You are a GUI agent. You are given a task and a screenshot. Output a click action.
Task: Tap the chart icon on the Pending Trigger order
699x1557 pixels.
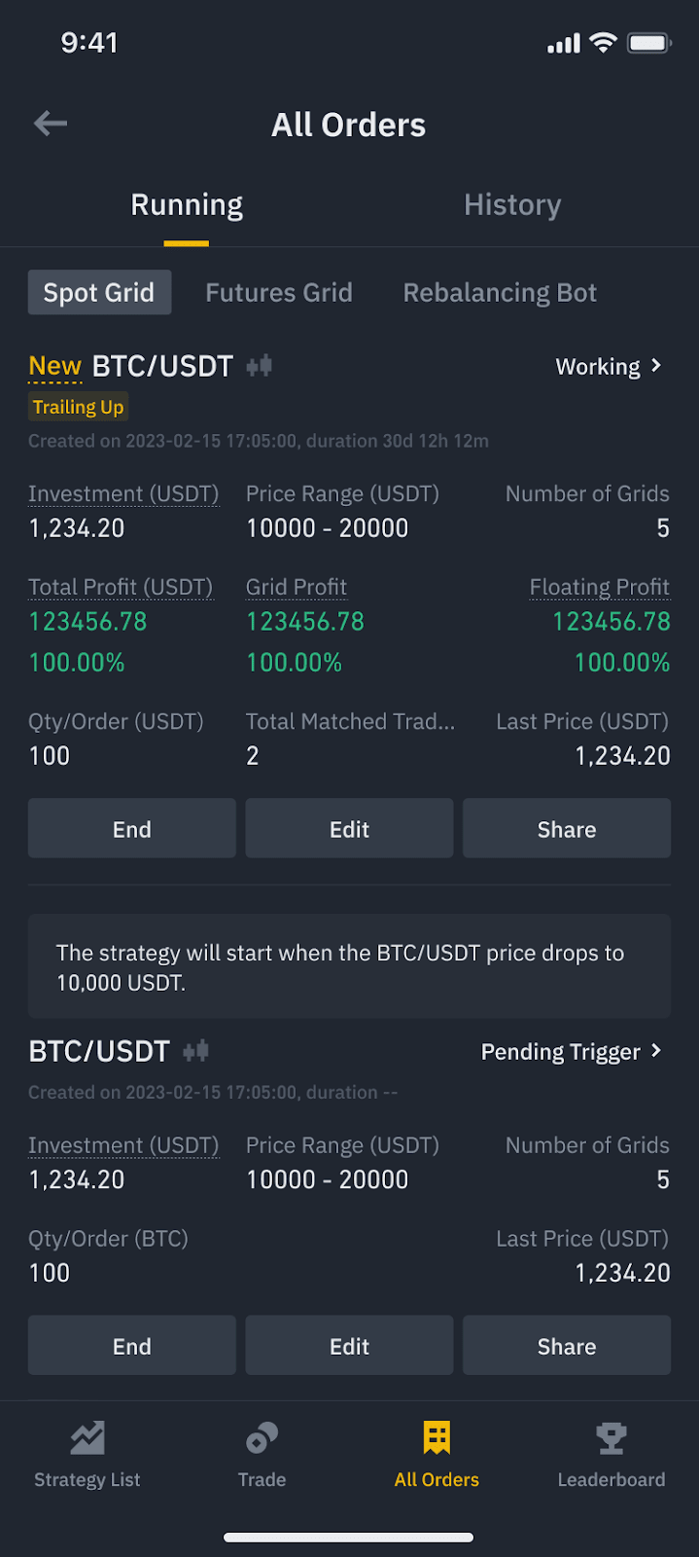click(x=196, y=1051)
